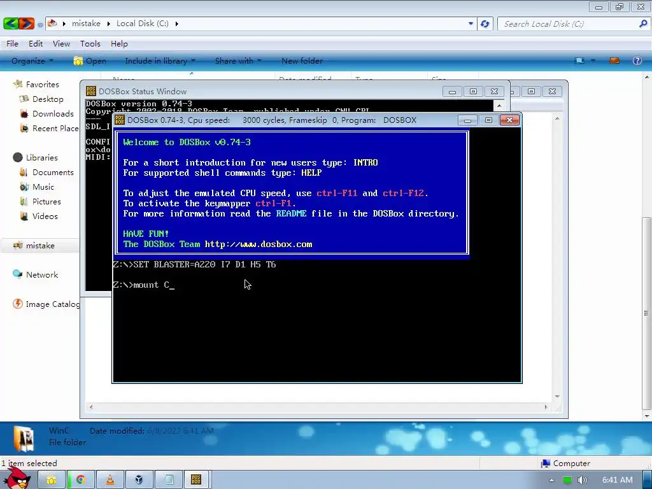Expand the Organize dropdown
This screenshot has width=652, height=489.
click(32, 60)
